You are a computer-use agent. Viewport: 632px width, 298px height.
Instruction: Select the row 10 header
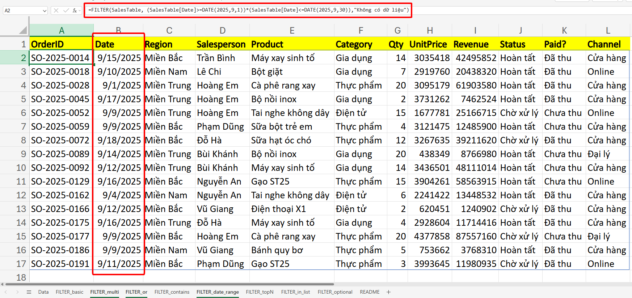click(21, 168)
